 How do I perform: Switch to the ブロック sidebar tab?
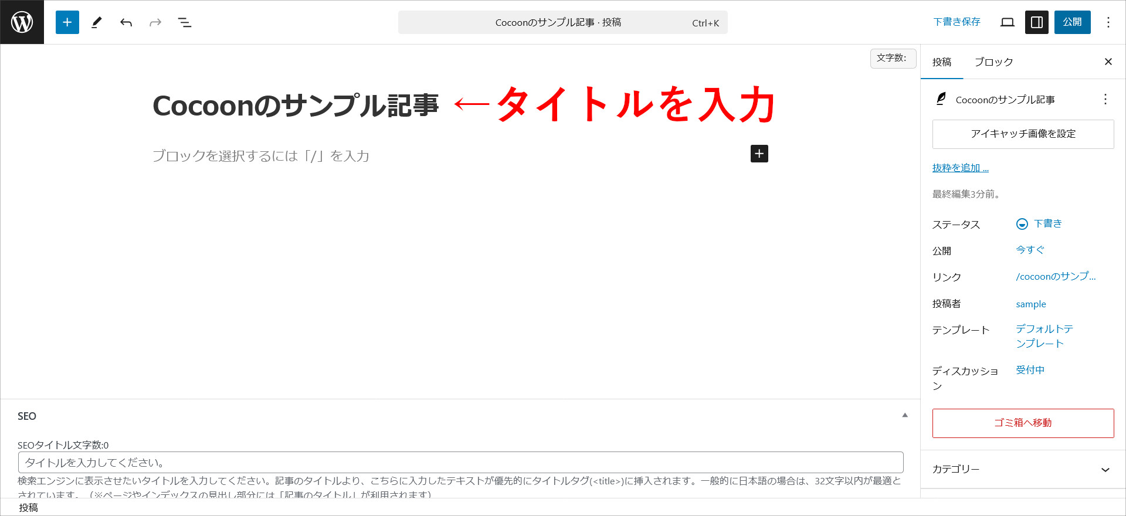click(x=993, y=62)
